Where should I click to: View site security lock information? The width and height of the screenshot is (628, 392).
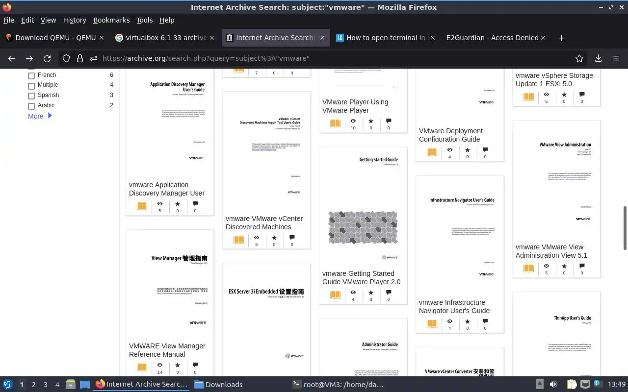pos(80,58)
